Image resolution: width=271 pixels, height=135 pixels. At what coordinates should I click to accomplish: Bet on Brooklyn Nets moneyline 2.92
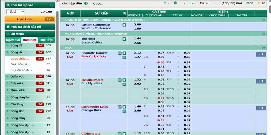[138, 84]
